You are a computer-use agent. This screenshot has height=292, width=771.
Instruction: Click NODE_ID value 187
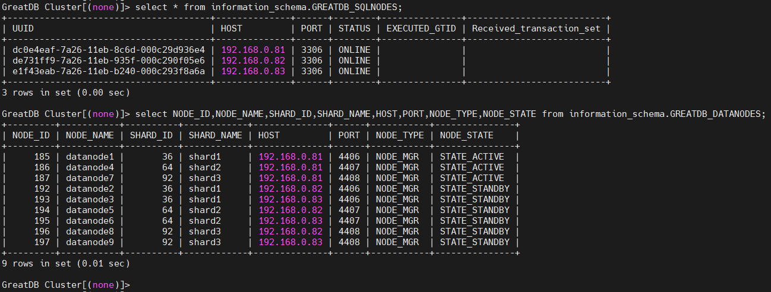pyautogui.click(x=42, y=178)
